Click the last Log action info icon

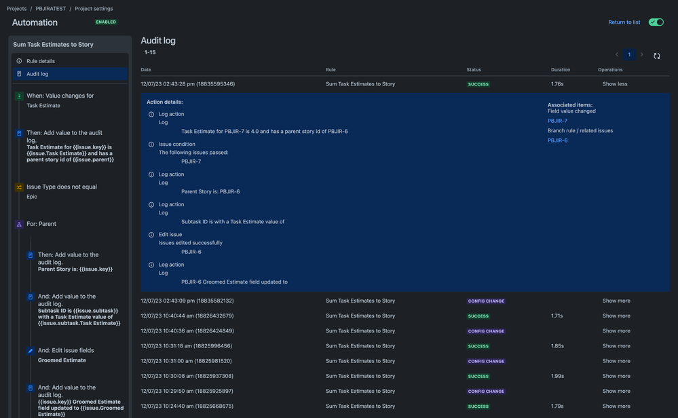pyautogui.click(x=151, y=265)
